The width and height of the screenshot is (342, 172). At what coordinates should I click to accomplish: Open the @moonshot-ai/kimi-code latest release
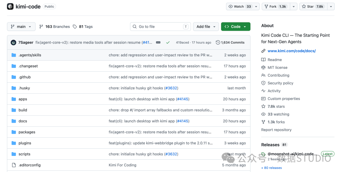pos(292,154)
